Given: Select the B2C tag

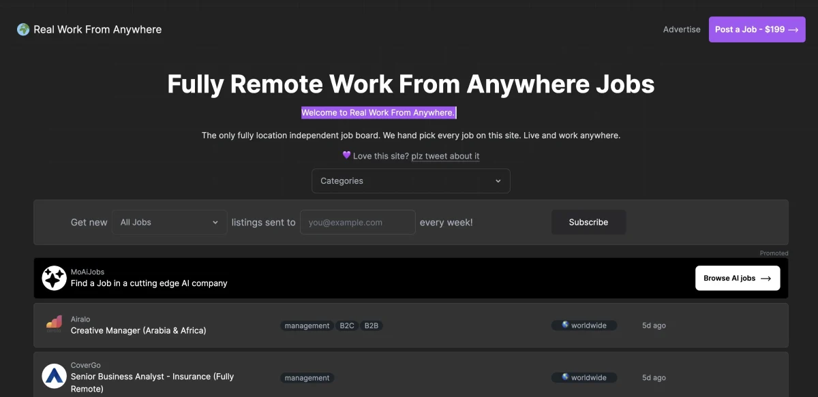Looking at the screenshot, I should [x=347, y=325].
